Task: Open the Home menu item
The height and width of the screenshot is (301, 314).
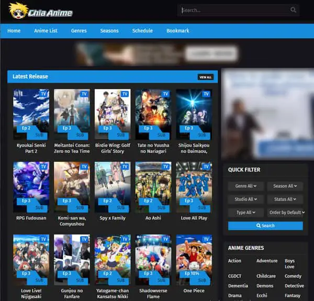Action: coord(14,31)
